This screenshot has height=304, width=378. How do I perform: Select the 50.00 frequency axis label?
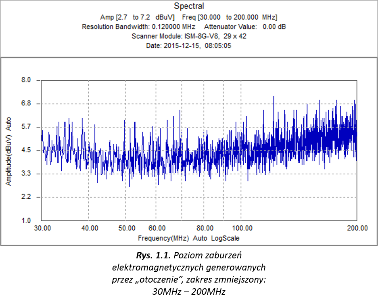click(x=126, y=228)
